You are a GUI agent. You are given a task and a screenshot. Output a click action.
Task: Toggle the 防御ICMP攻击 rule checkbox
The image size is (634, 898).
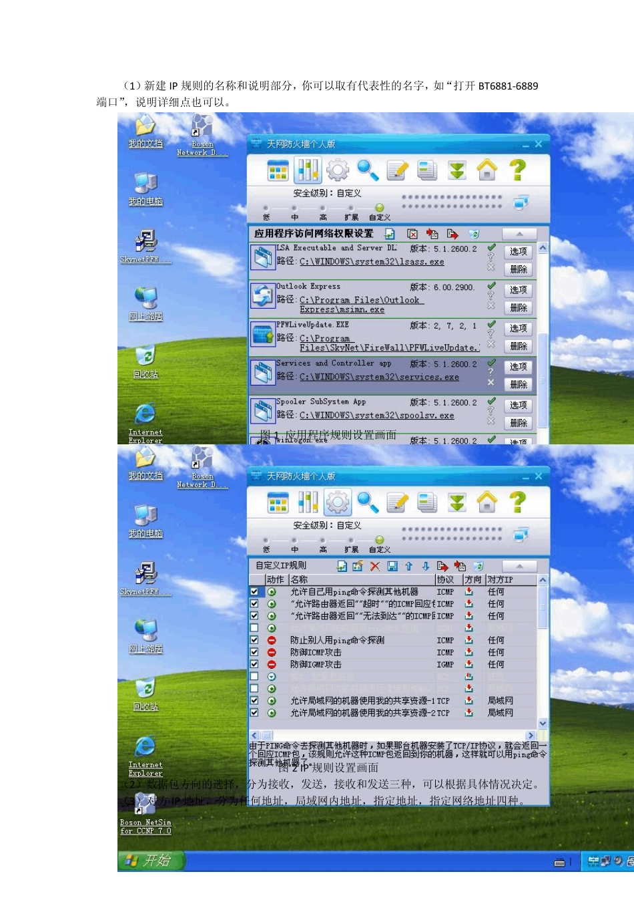point(254,652)
